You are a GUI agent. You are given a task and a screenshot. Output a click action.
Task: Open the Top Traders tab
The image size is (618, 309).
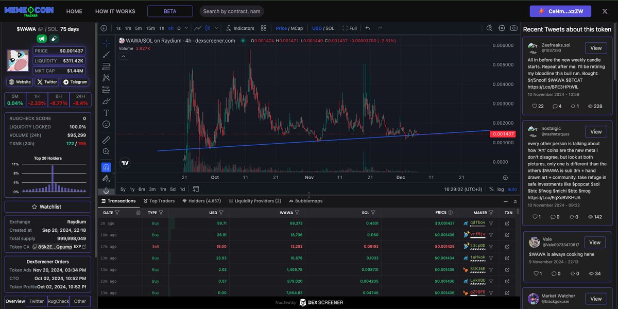coord(159,201)
